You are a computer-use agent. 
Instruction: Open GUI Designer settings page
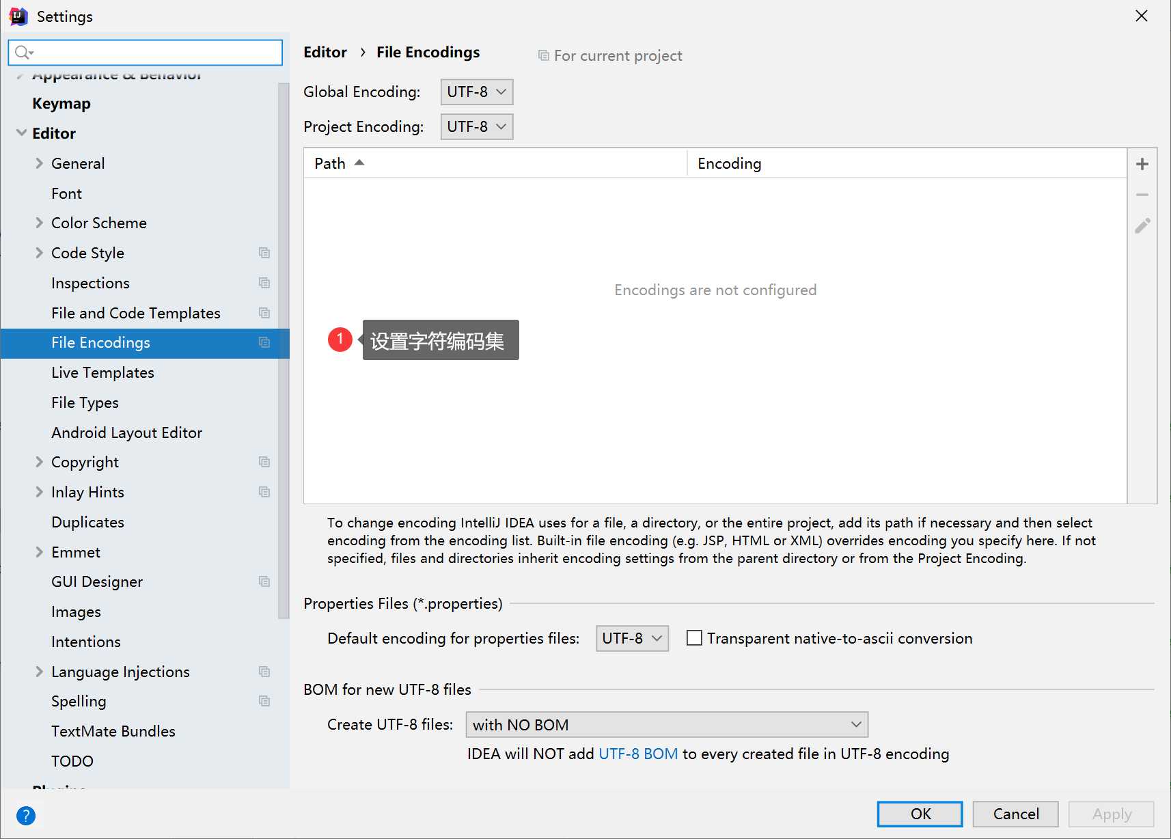[97, 582]
